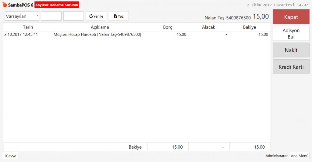Click the SambaPOS logo icon

point(5,5)
